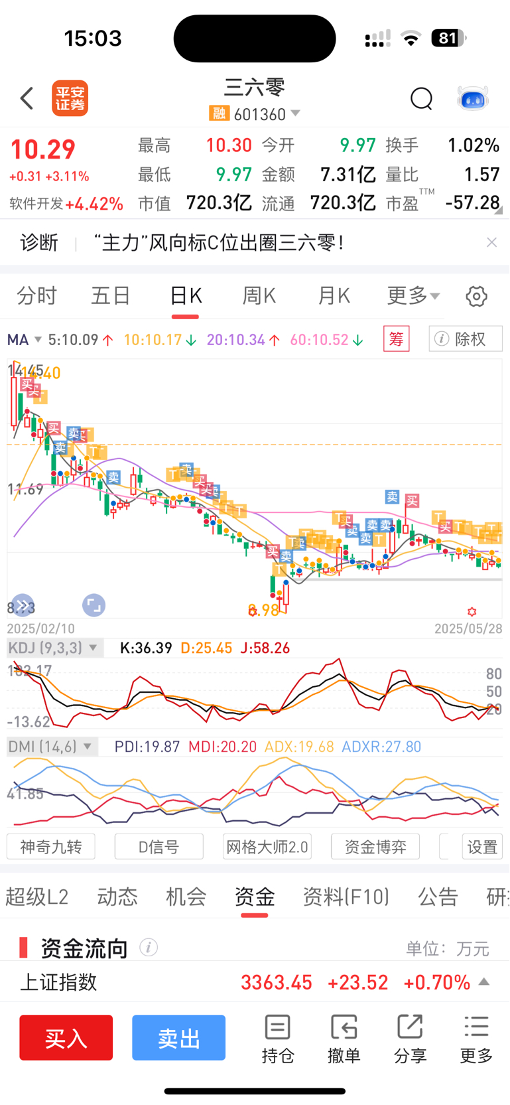The width and height of the screenshot is (510, 1105).
Task: Tap the fullscreen expand chart icon
Action: 94,605
